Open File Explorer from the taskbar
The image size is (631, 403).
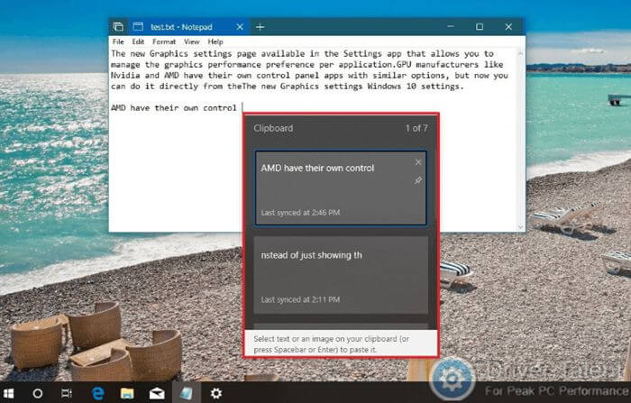coord(127,393)
